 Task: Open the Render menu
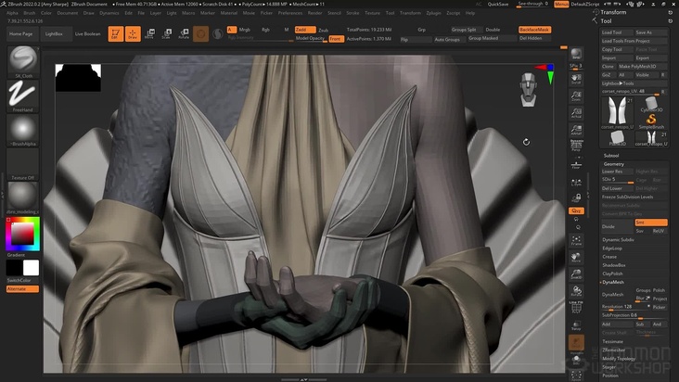point(314,13)
